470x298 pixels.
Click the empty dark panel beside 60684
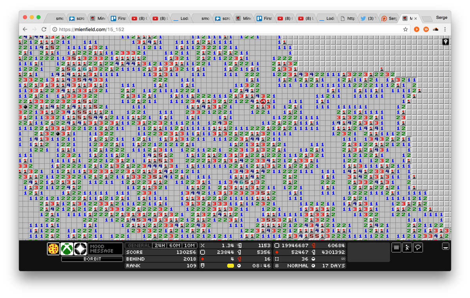coord(369,252)
